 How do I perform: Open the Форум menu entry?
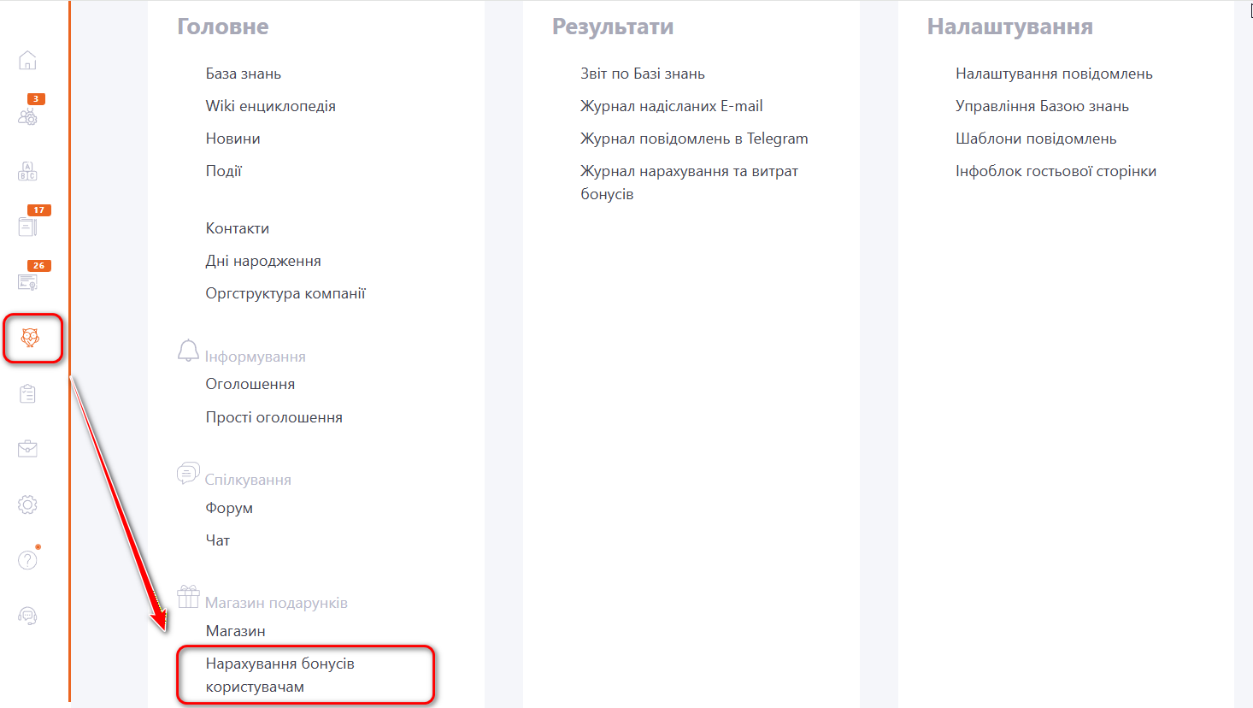[x=229, y=508]
